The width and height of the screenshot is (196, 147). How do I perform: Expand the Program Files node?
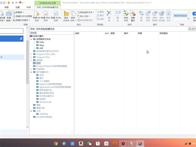pos(31,57)
